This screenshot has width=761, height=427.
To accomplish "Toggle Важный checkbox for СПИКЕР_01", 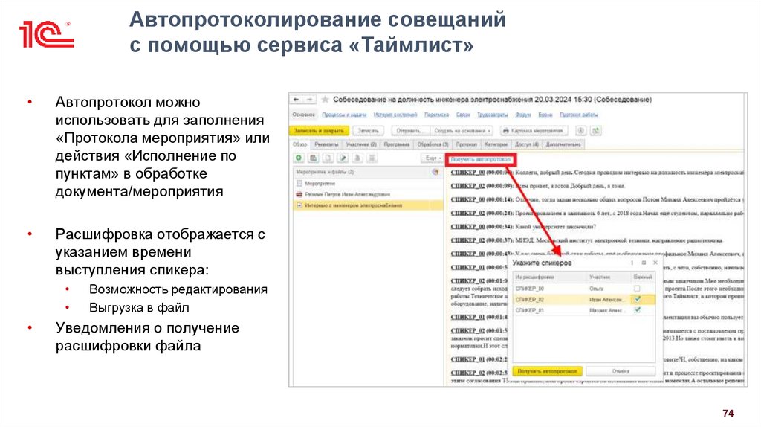I will point(637,310).
